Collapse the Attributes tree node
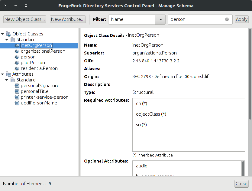The width and height of the screenshot is (252, 191). [x=2, y=74]
